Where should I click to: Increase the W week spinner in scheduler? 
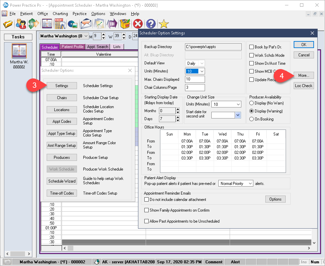pyautogui.click(x=124, y=34)
